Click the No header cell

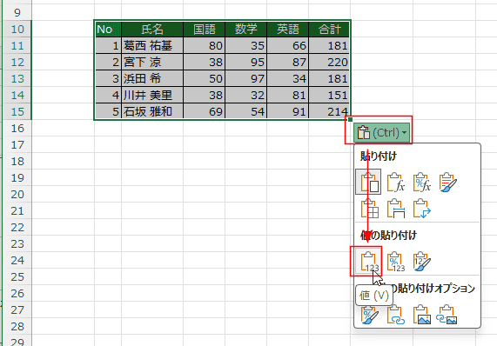108,30
